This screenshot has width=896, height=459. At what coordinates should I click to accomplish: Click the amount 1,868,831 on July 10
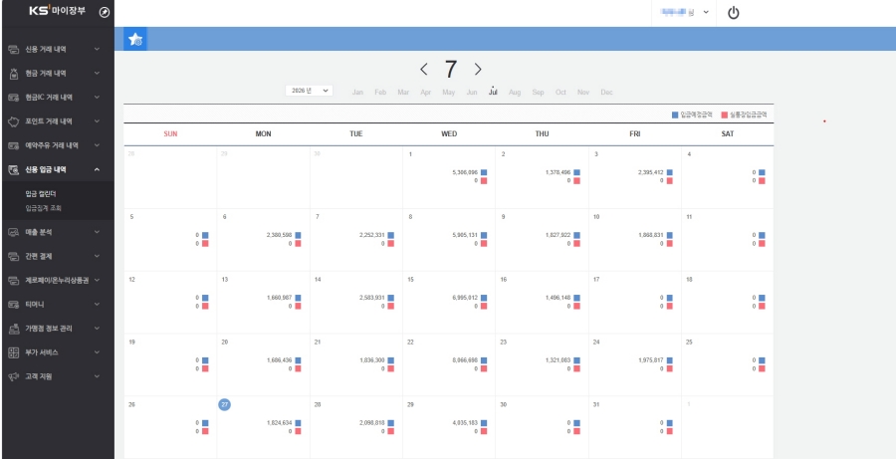[650, 235]
